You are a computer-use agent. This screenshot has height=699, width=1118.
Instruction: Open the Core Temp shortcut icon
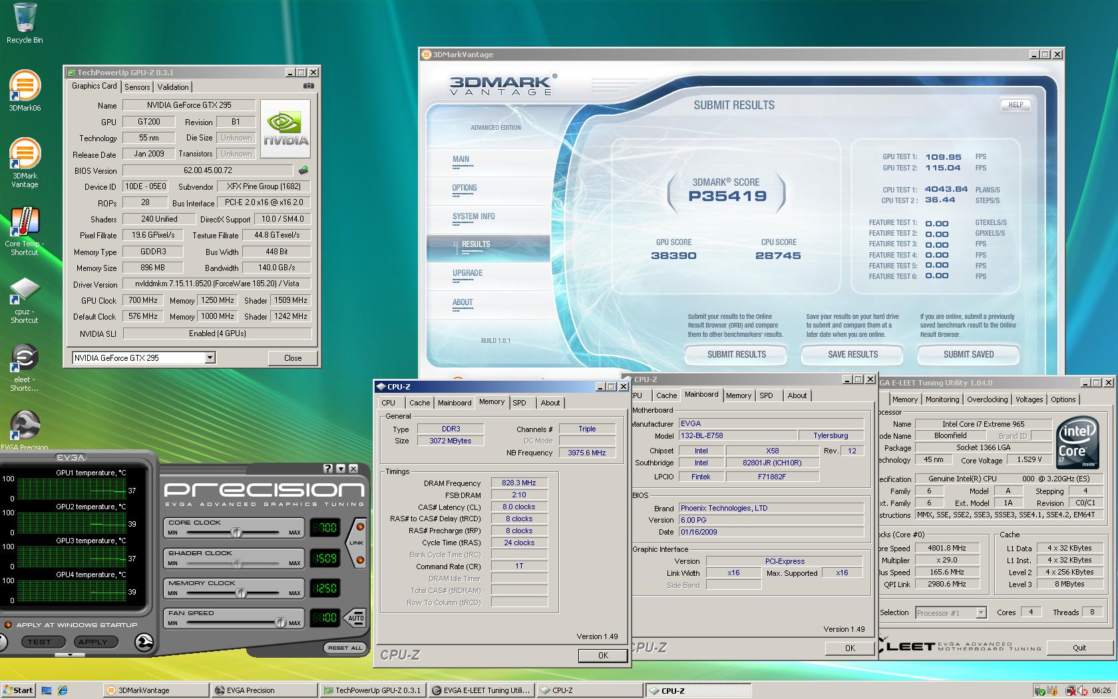pyautogui.click(x=25, y=230)
